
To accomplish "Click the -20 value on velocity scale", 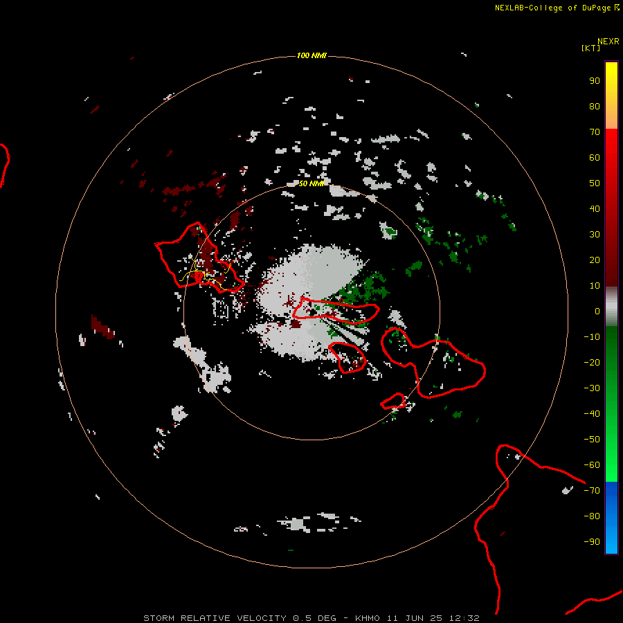I will pyautogui.click(x=592, y=362).
